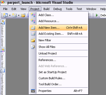Click the New Filter folder icon
106x95 pixels.
coord(33,40)
